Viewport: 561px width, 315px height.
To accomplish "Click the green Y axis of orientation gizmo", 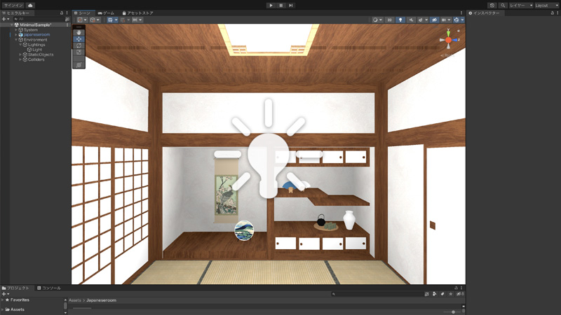I will coord(448,33).
